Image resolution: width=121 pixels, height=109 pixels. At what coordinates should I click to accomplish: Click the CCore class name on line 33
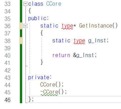[54, 4]
